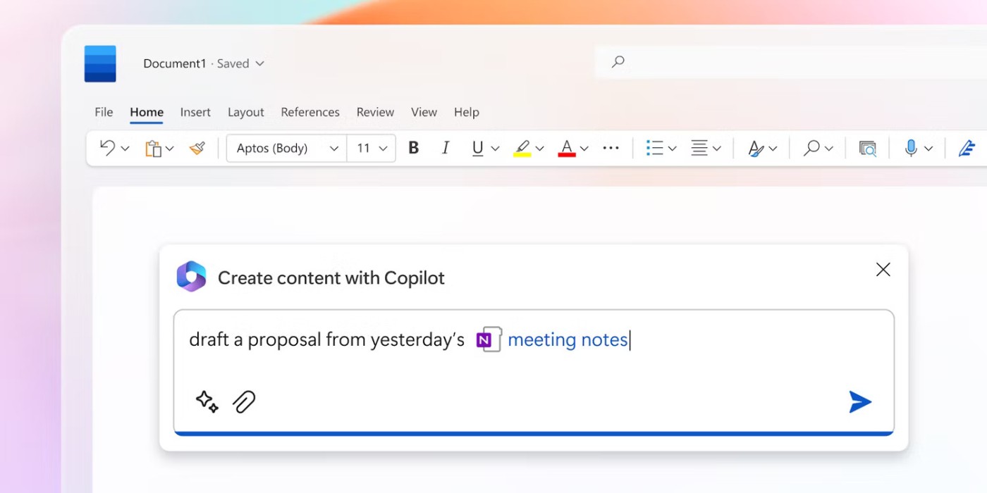
Task: Switch to the References tab
Action: (309, 112)
